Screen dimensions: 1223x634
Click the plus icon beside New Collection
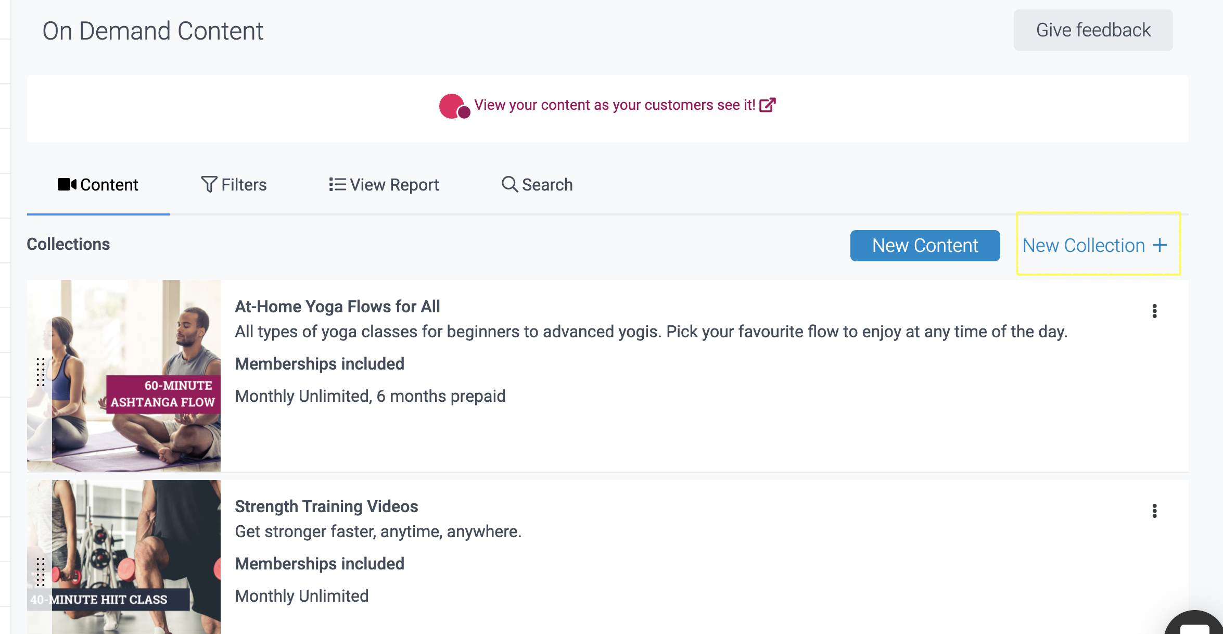coord(1160,245)
